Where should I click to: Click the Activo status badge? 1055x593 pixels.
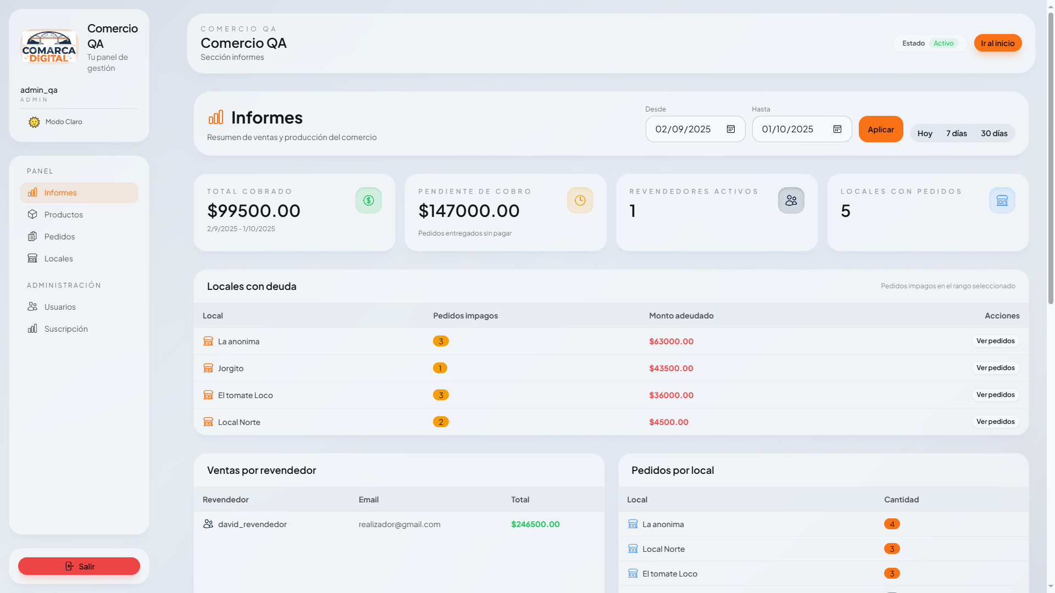[945, 43]
